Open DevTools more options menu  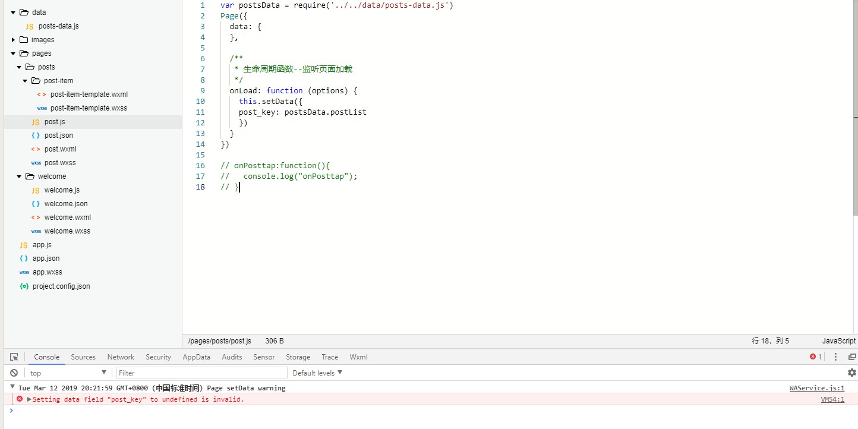(x=835, y=357)
